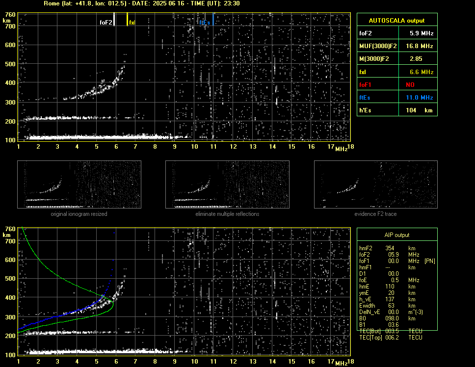This screenshot has height=367, width=475.
Task: Click the blue ftEs marker line
Action: click(x=213, y=19)
